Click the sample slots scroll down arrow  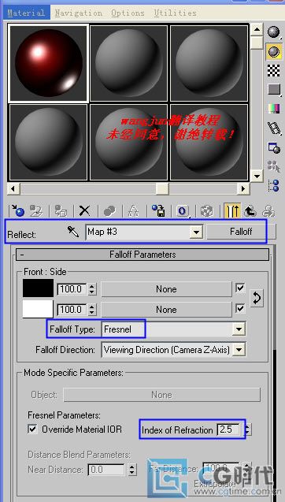click(x=257, y=176)
